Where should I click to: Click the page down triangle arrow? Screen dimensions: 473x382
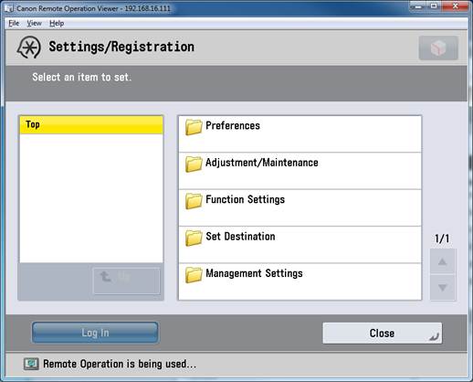(x=443, y=288)
